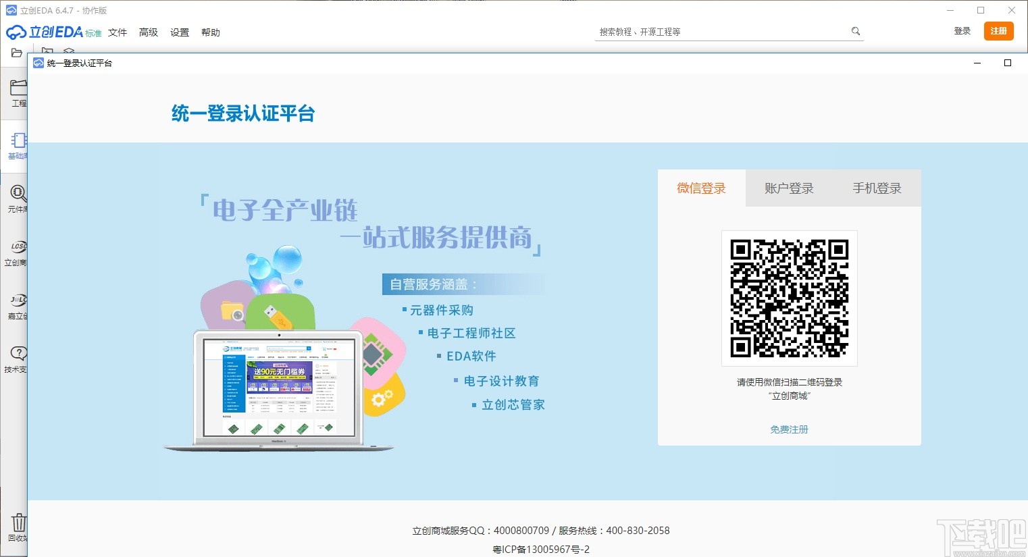Click the 粤ICP备13005967号-2 footer text
This screenshot has height=557, width=1028.
pos(541,549)
